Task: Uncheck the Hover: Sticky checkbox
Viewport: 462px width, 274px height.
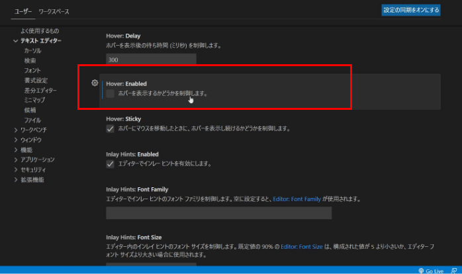Action: 110,129
